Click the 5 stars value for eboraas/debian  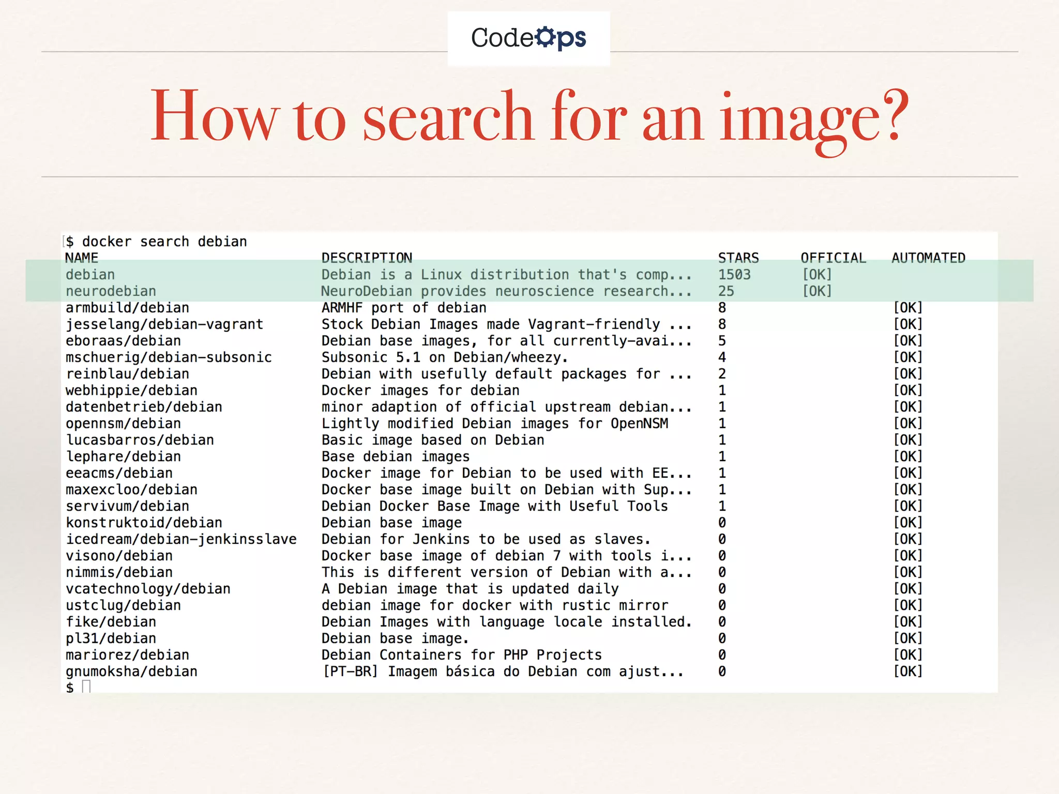coord(722,341)
